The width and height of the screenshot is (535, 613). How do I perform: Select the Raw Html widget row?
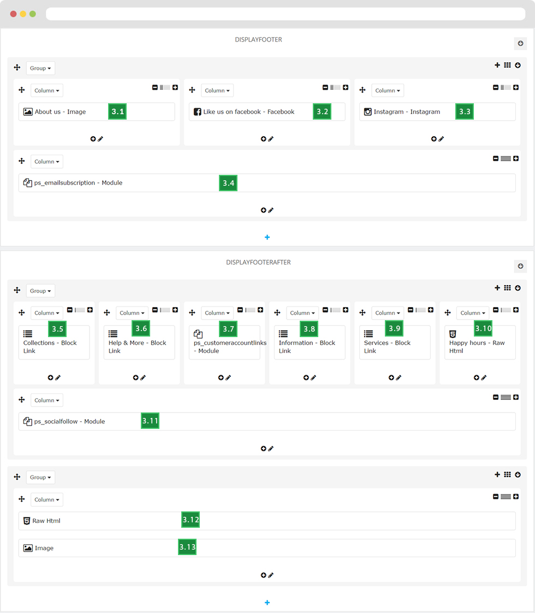point(267,521)
